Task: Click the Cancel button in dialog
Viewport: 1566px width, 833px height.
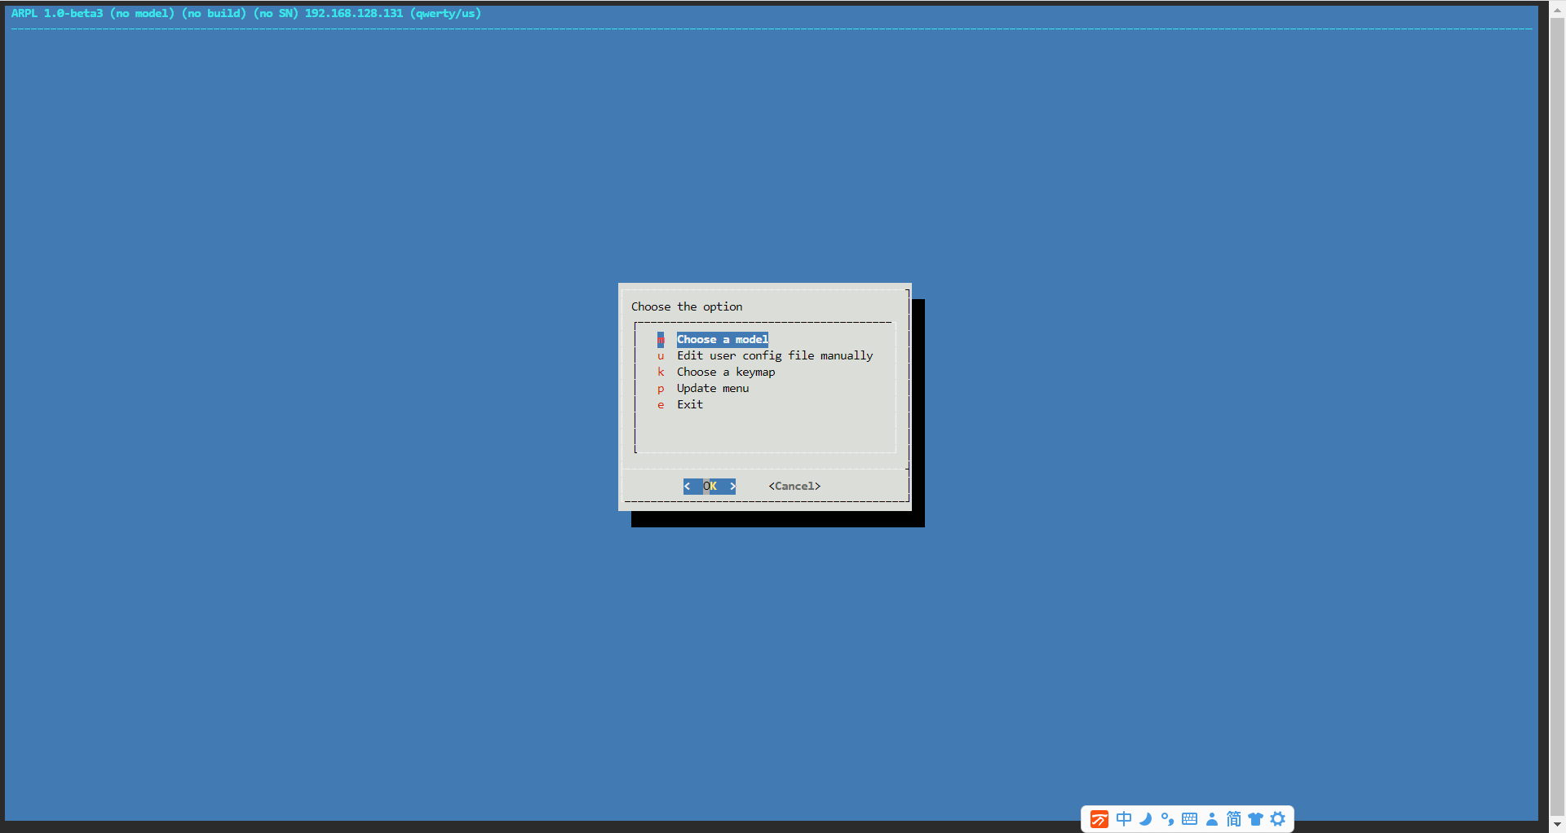Action: click(794, 486)
